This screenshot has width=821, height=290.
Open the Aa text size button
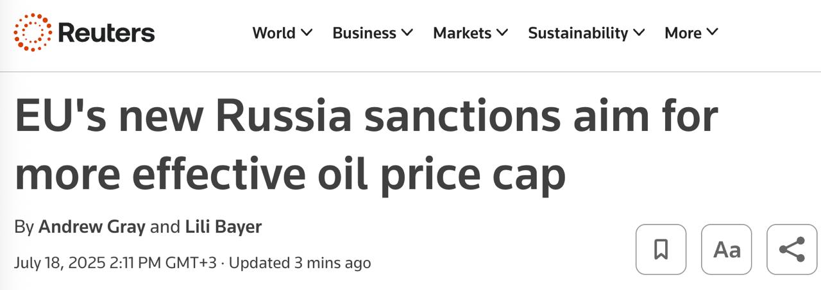(x=726, y=249)
